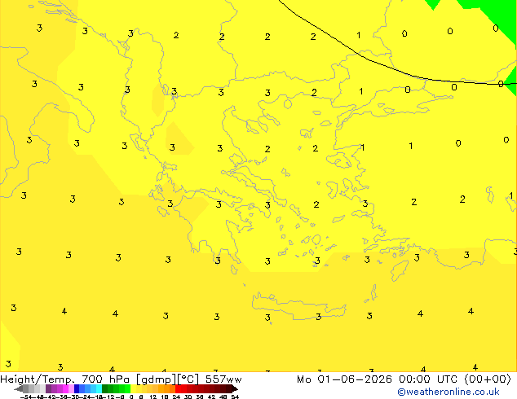The image size is (517, 399).
Task: Click the [°C] temperature unit label
Action: (x=188, y=379)
